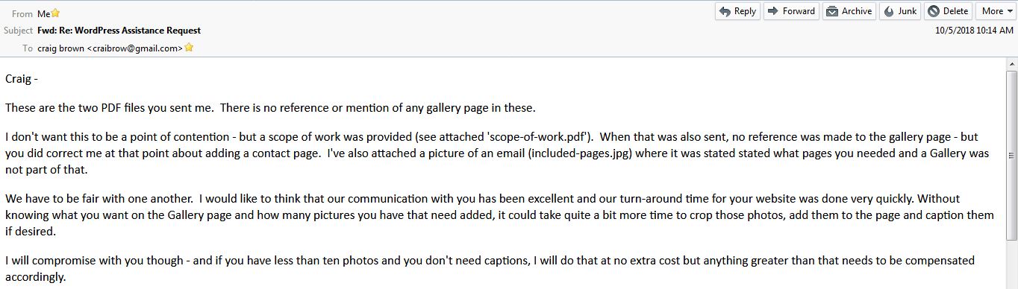1018x289 pixels.
Task: Click the 'Craig -' greeting line
Action: pyautogui.click(x=22, y=78)
